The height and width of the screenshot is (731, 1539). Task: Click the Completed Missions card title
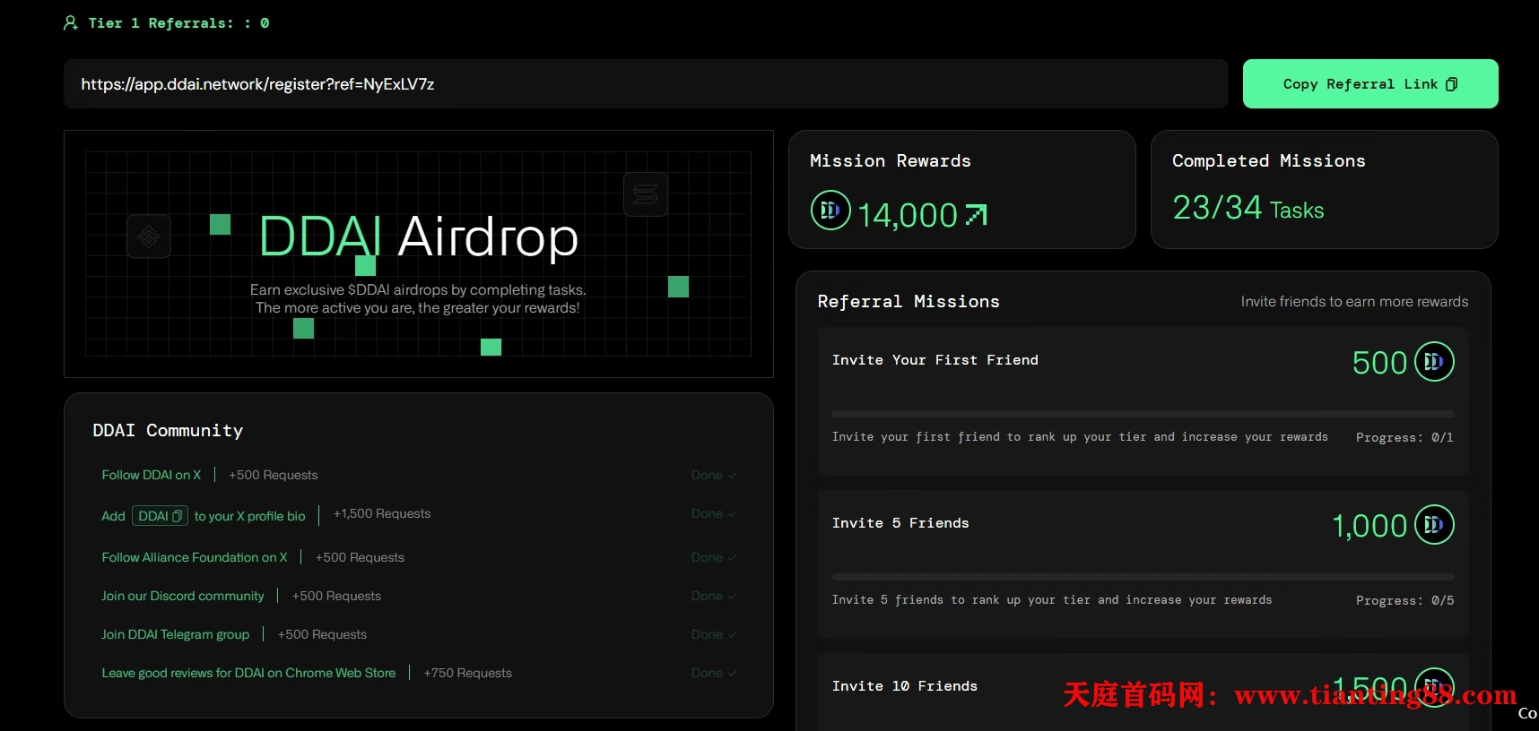pos(1269,161)
